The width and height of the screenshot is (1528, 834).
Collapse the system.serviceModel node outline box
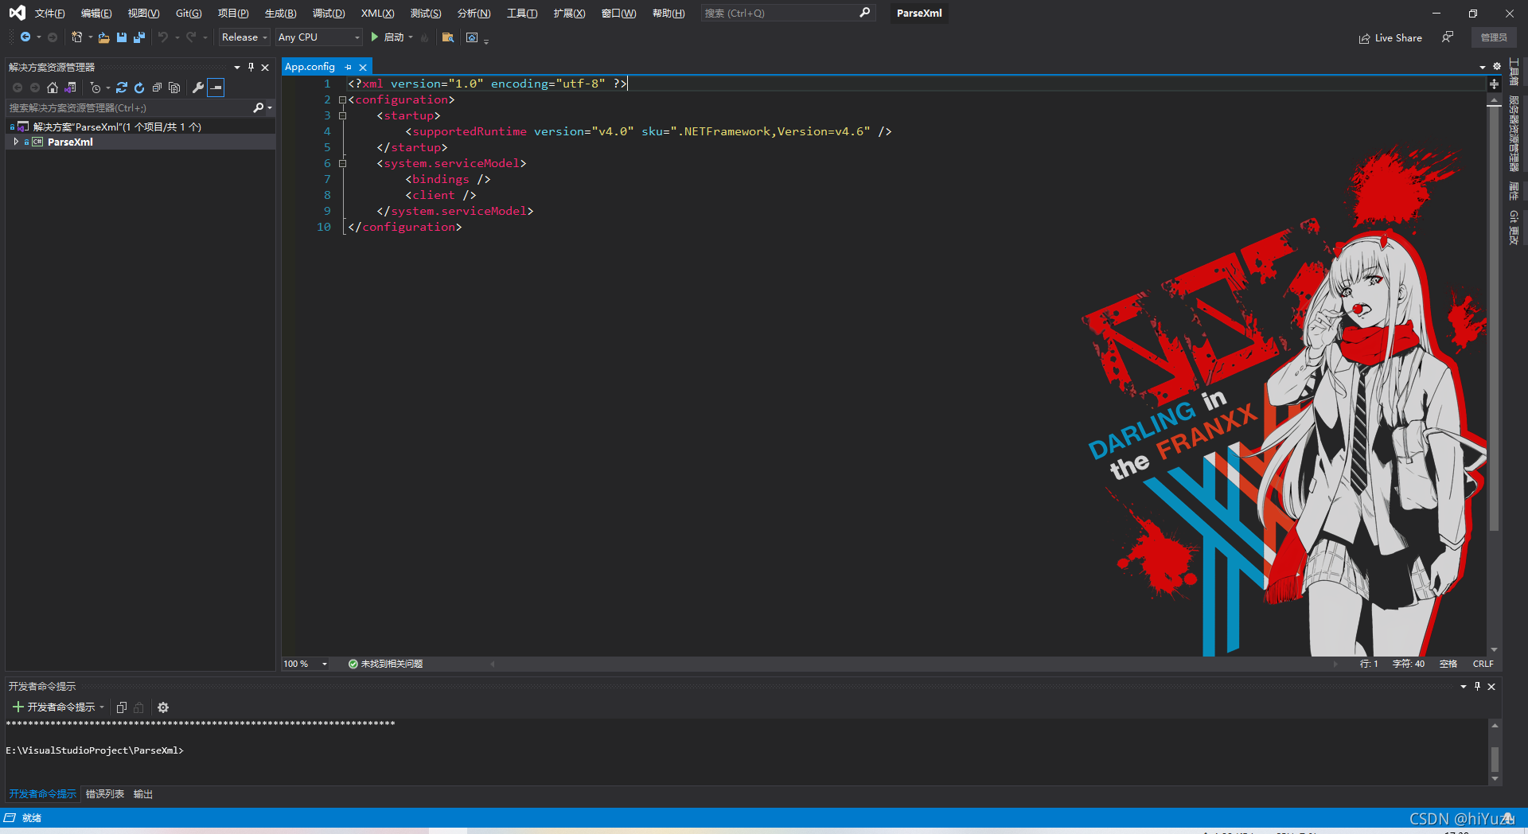342,164
